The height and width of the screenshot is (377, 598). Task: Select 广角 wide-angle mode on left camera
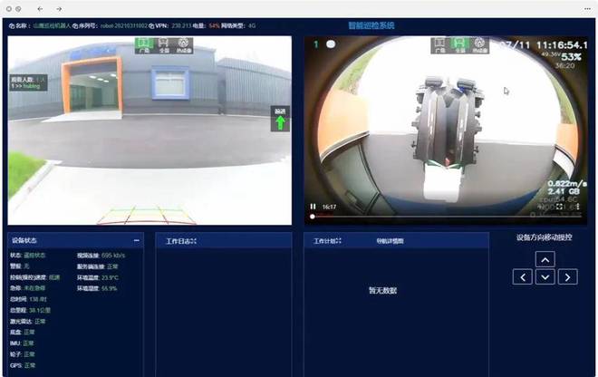[x=144, y=45]
